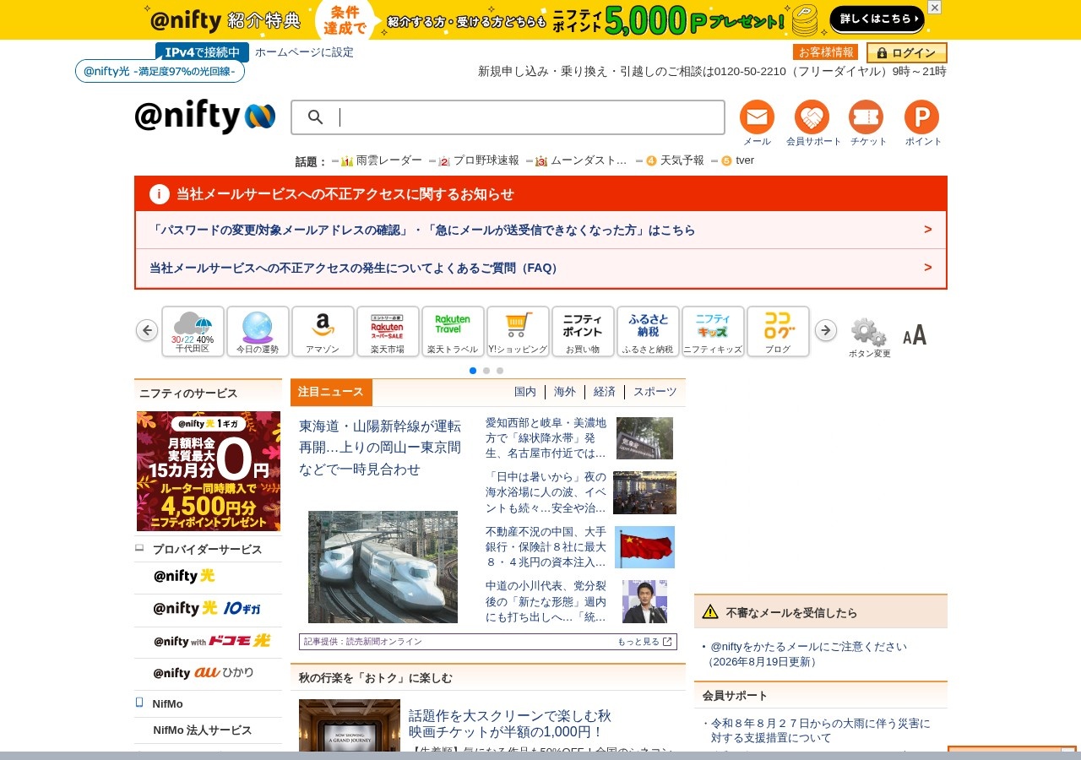This screenshot has width=1081, height=760.
Task: Select the first carousel page dot
Action: coord(473,371)
